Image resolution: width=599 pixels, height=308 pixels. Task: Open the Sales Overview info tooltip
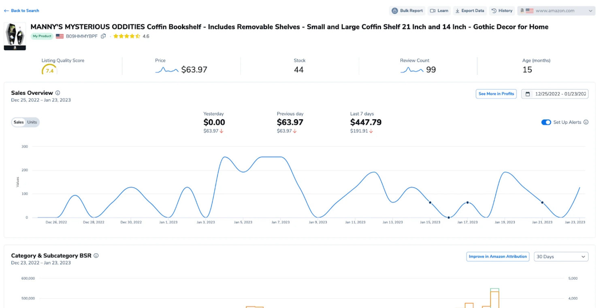point(57,92)
